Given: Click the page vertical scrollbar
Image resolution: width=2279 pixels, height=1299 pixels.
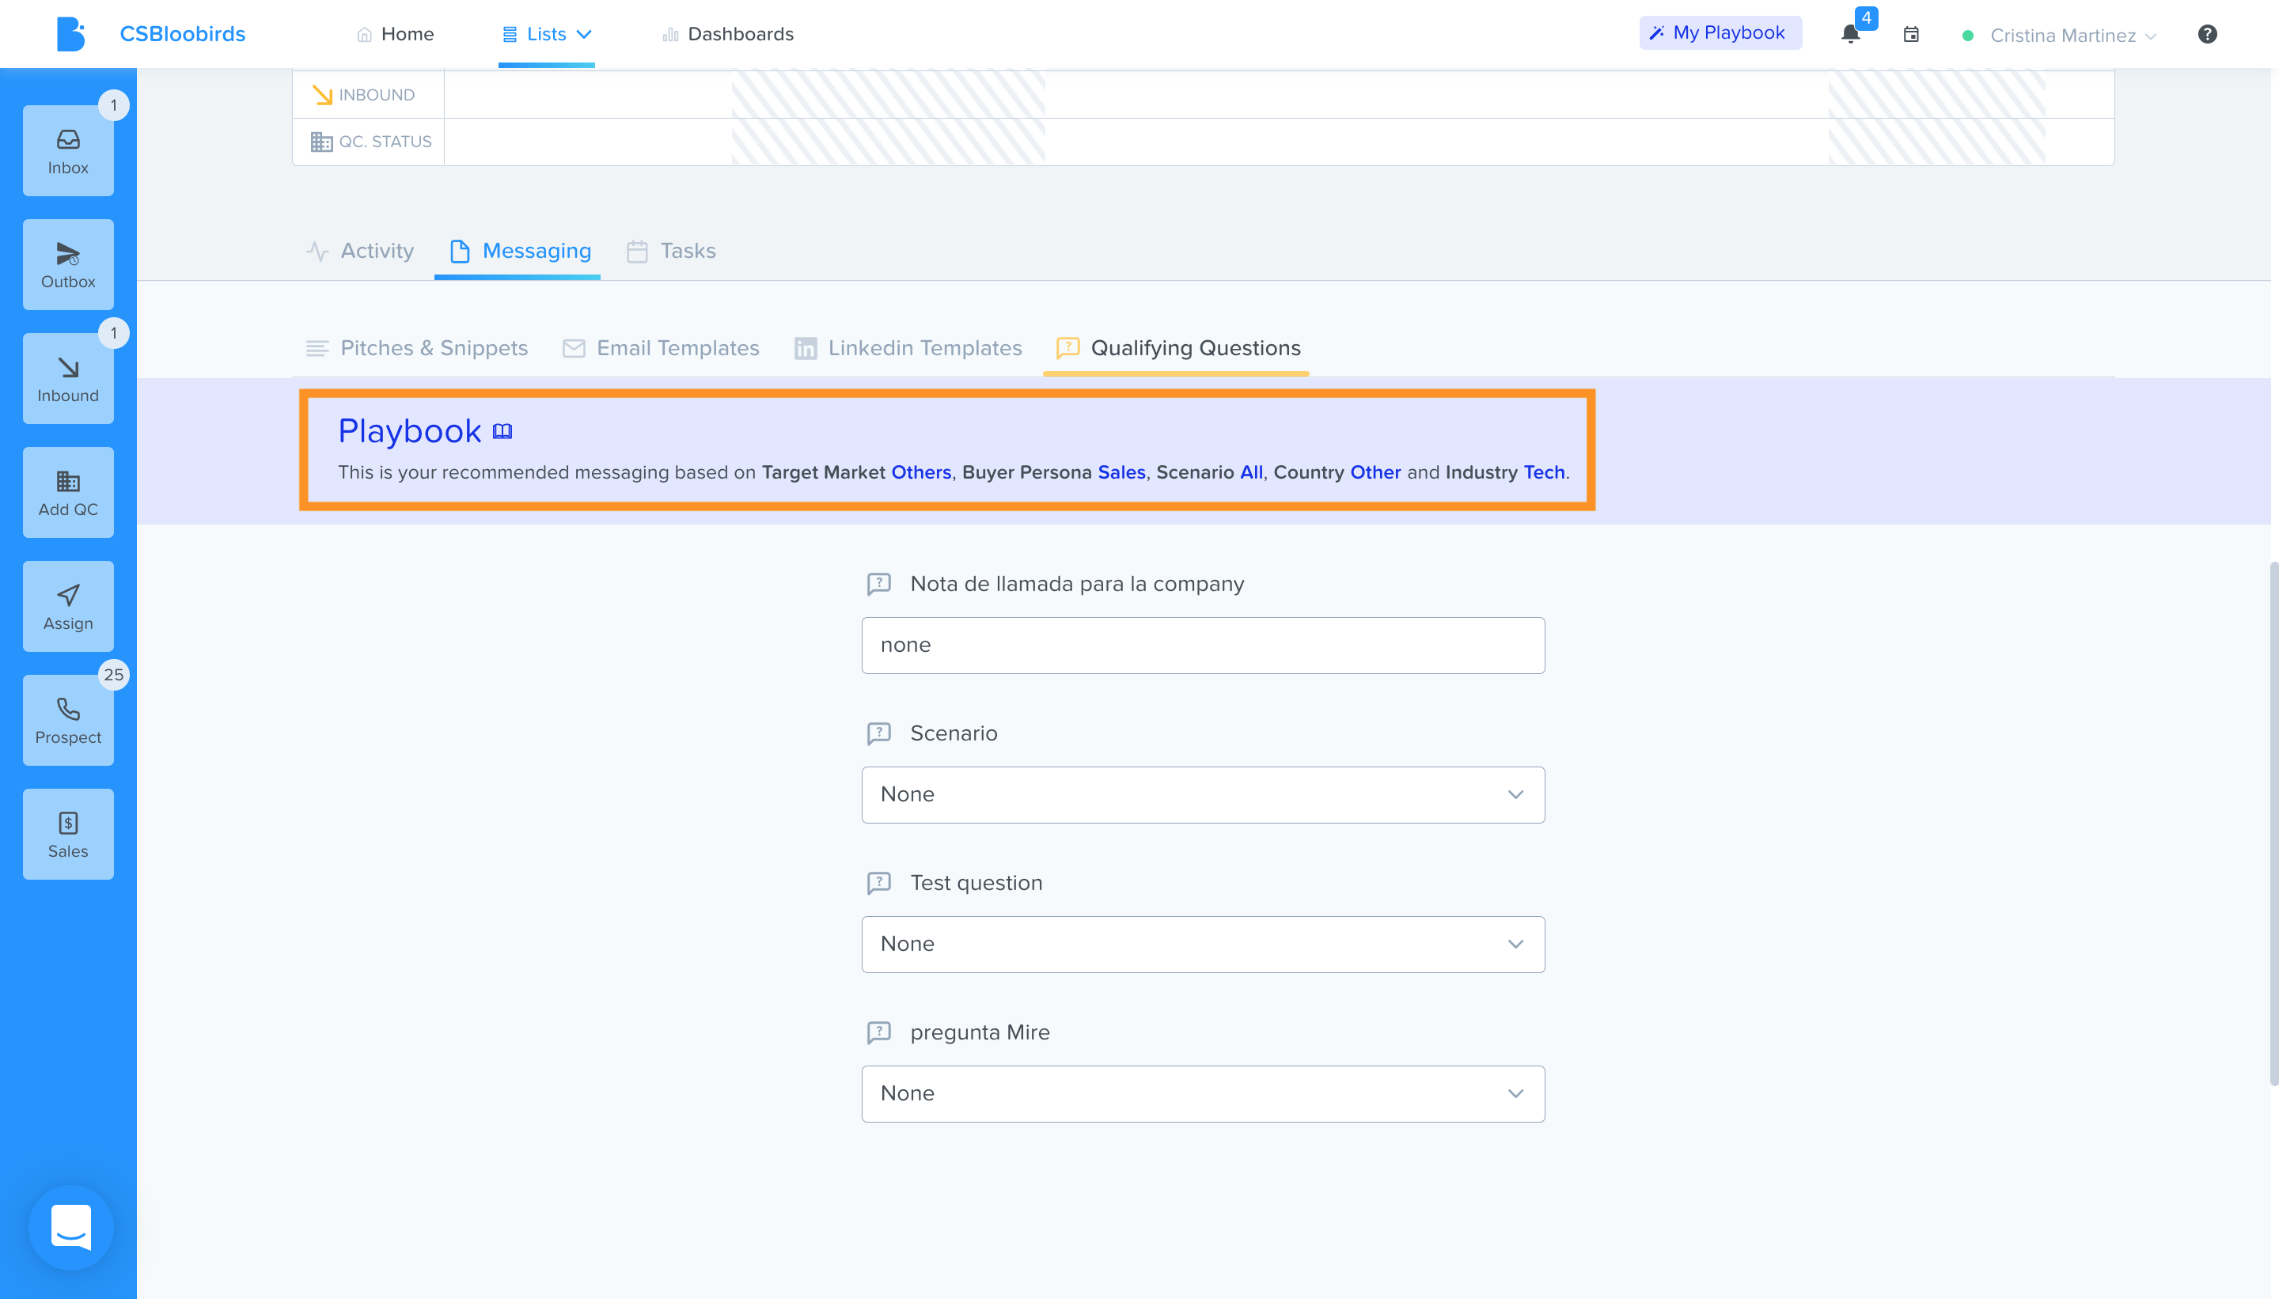Looking at the screenshot, I should pyautogui.click(x=2273, y=823).
